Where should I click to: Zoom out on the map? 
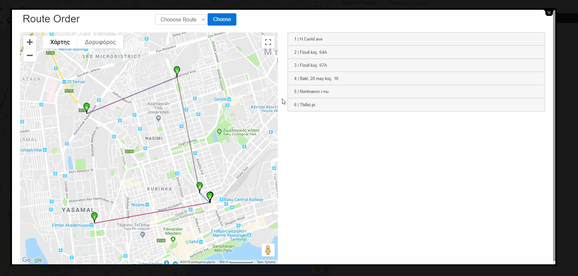30,55
